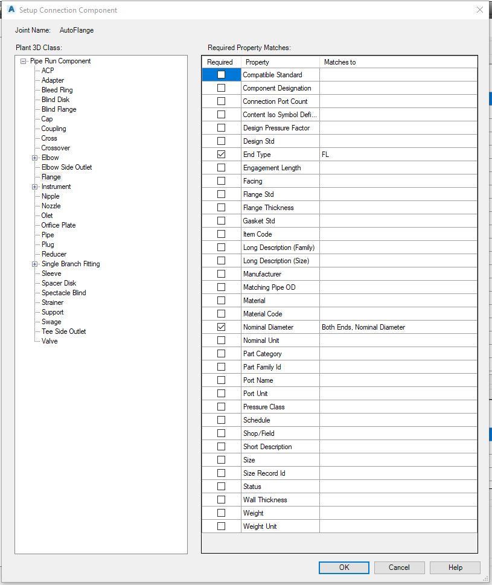Select Strainer in the tree
Image resolution: width=492 pixels, height=585 pixels.
[x=53, y=302]
